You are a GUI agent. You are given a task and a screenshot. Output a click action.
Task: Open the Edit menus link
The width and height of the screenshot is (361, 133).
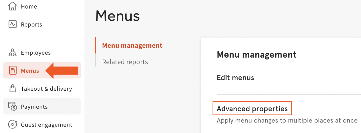[235, 78]
